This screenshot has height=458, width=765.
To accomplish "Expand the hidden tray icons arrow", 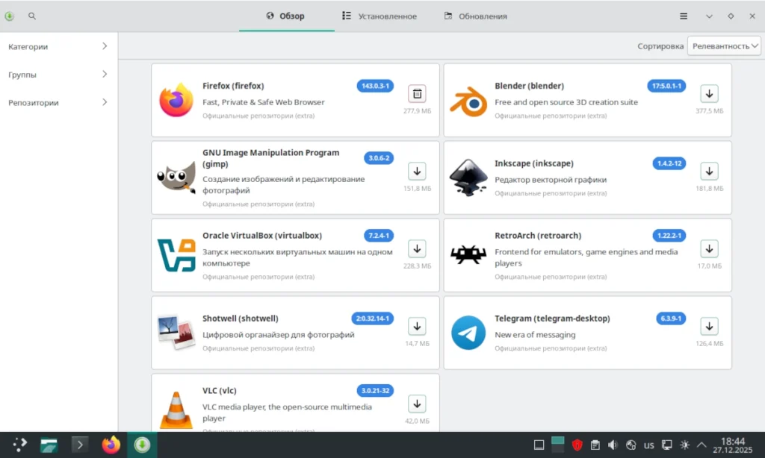I will click(701, 445).
